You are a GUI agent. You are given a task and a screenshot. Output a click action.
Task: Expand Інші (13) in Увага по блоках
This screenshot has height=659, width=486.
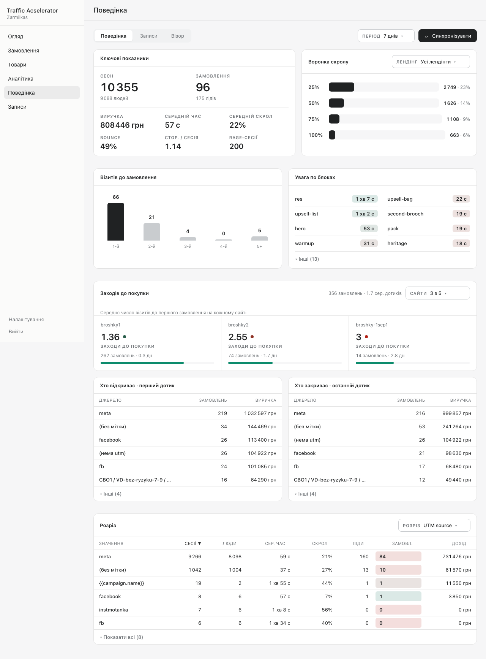(x=307, y=259)
